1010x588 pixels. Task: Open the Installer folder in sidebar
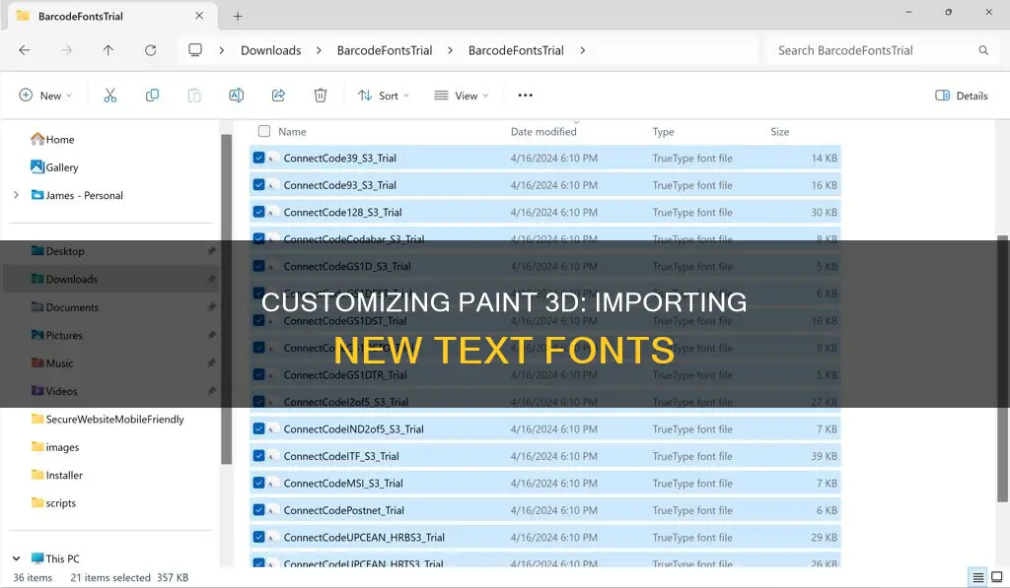click(56, 476)
